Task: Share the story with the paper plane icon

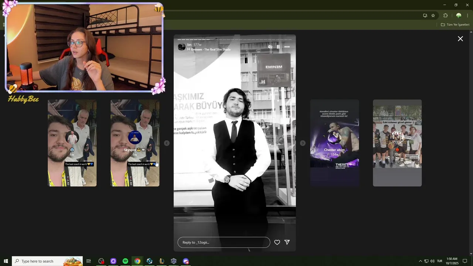Action: tap(287, 242)
